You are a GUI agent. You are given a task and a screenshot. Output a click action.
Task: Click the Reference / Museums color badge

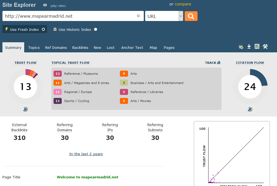(58, 74)
